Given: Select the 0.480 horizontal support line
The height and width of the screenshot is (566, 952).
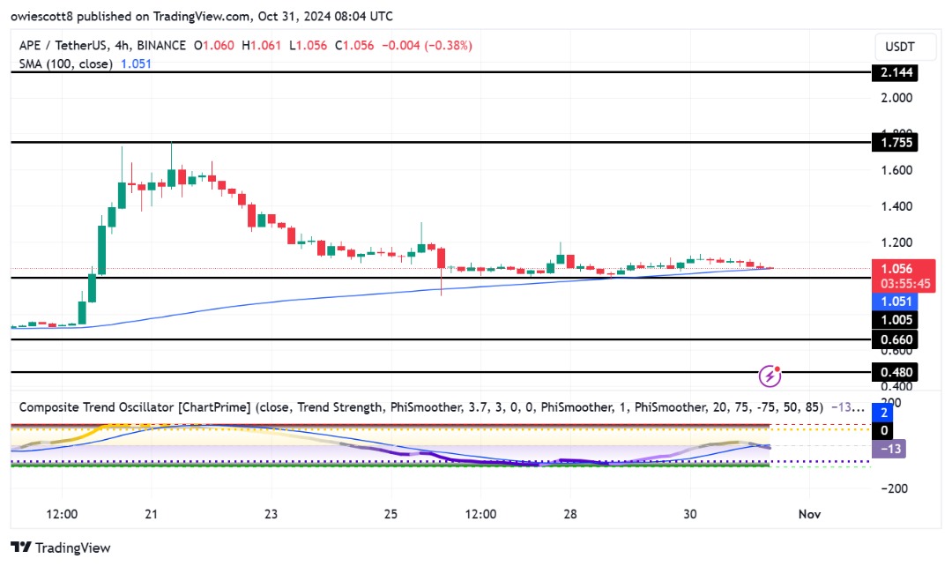Looking at the screenshot, I should tap(441, 372).
